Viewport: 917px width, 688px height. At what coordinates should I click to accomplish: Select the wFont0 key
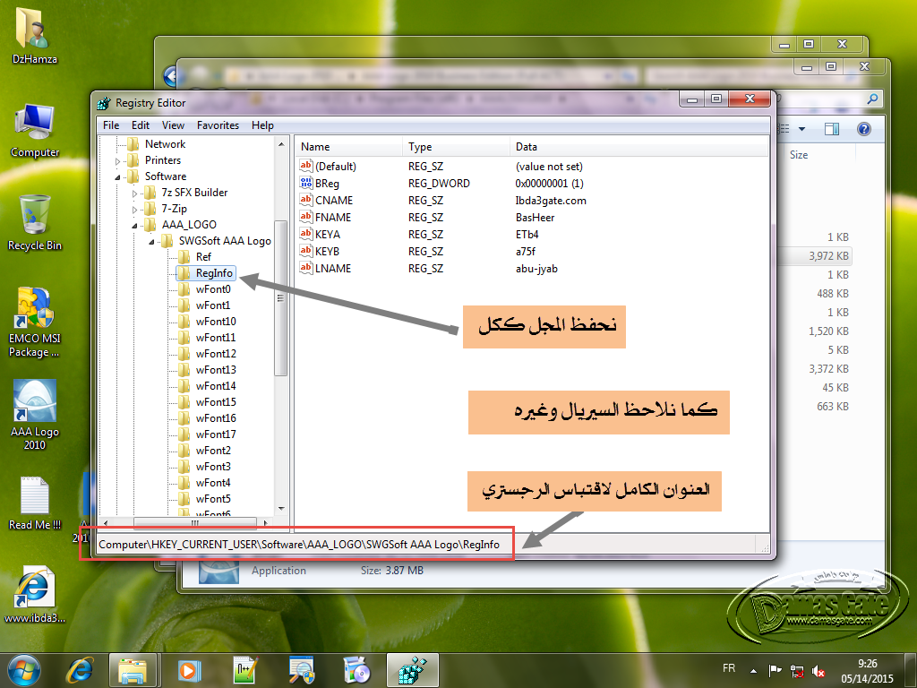[213, 289]
